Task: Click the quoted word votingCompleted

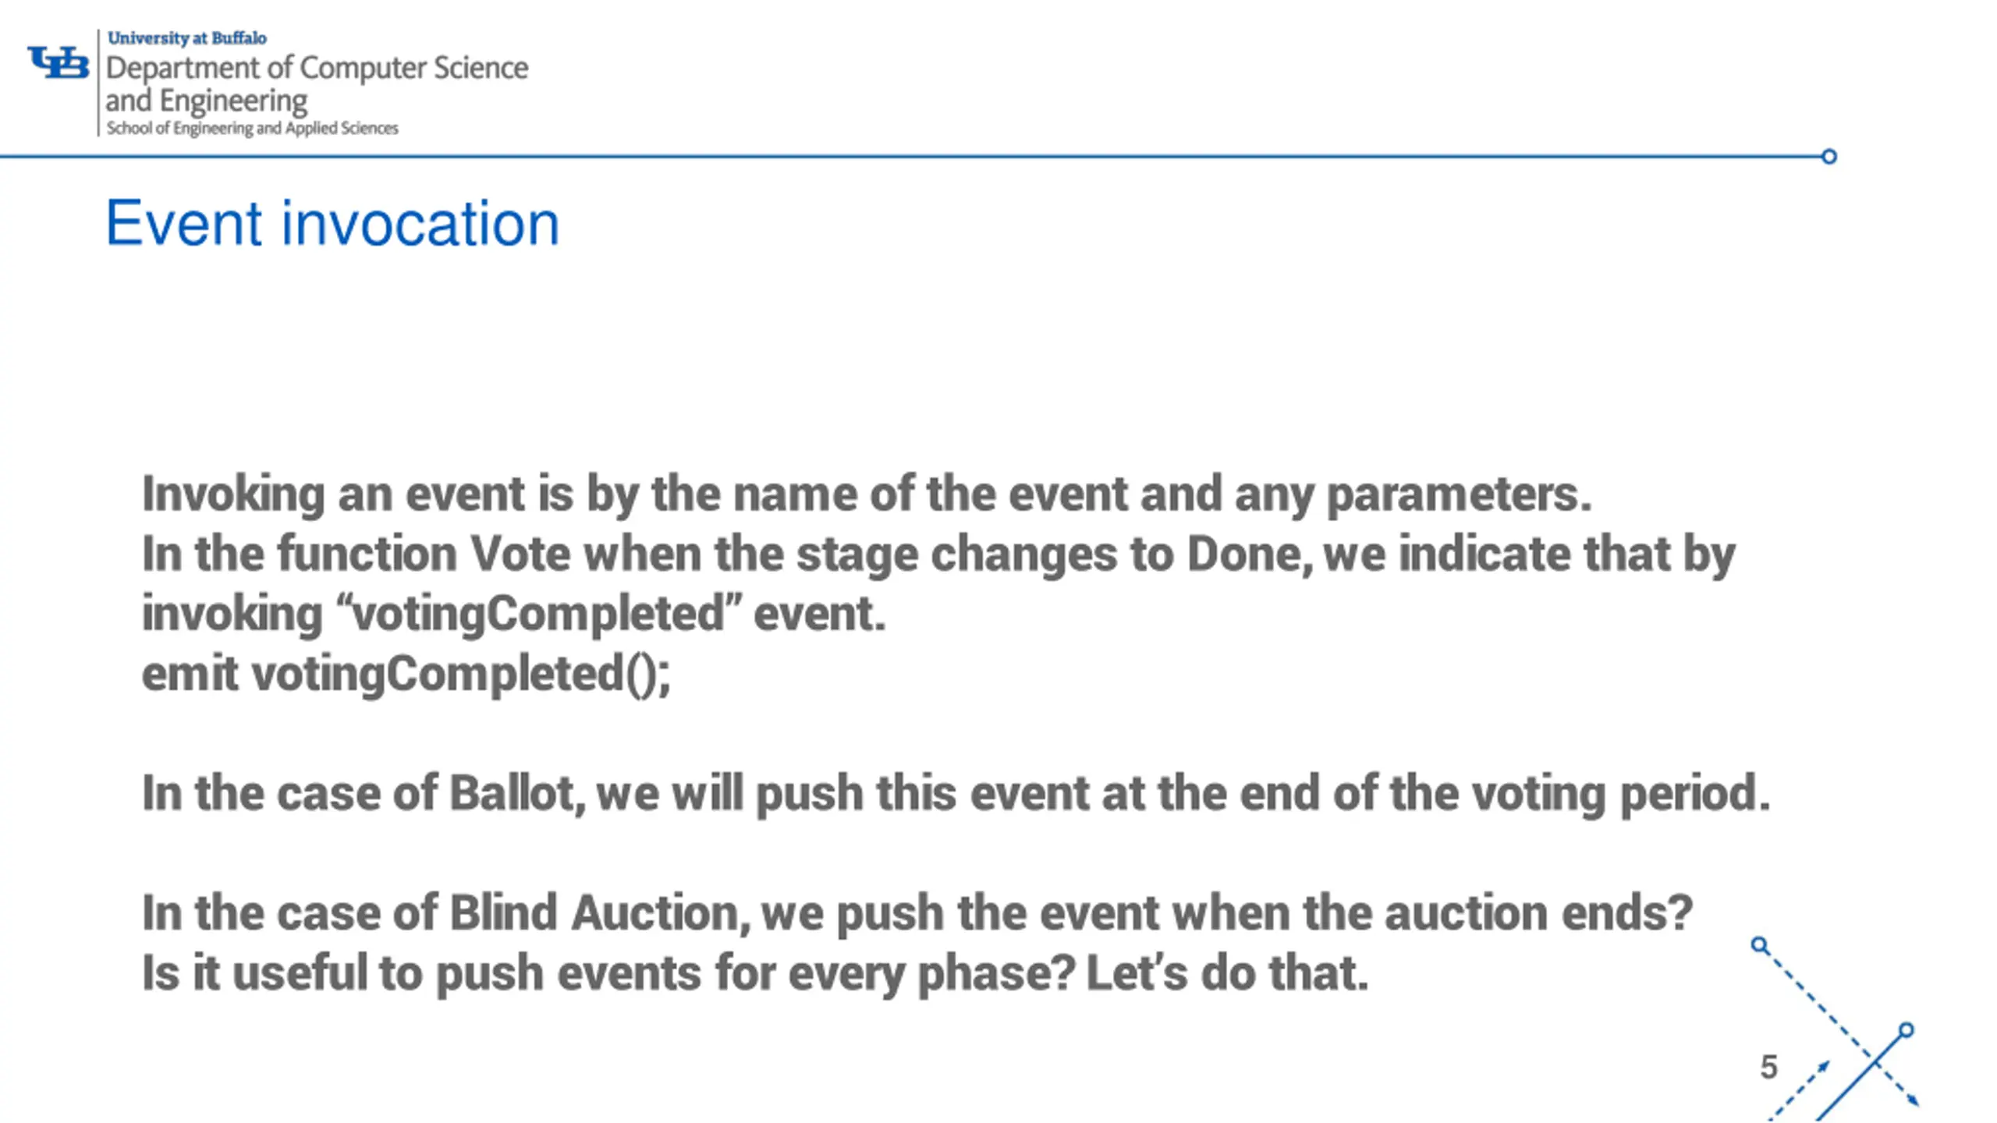Action: point(539,612)
